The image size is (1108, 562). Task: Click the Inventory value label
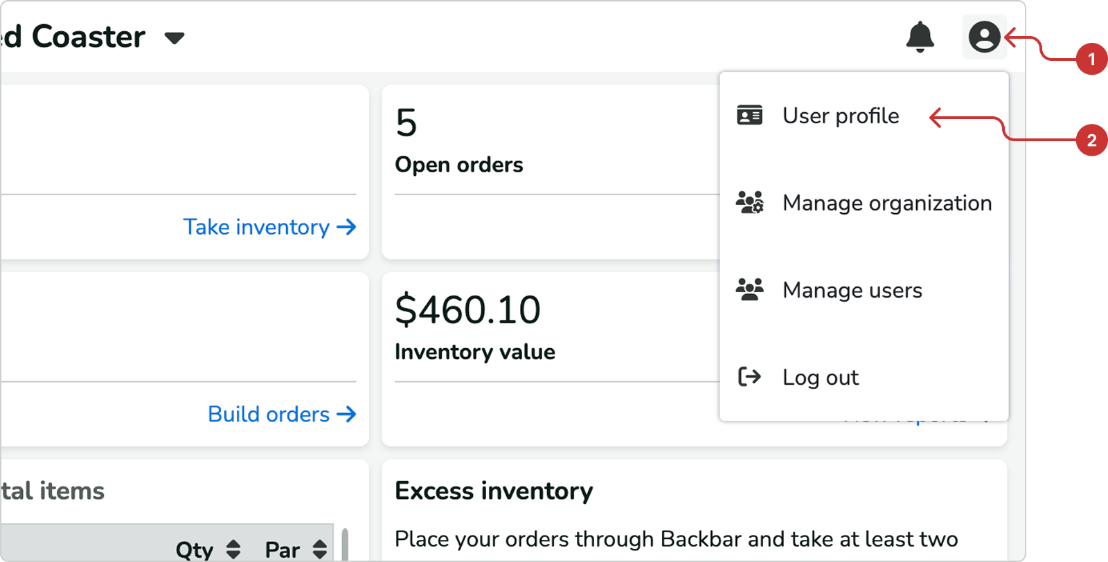coord(475,352)
